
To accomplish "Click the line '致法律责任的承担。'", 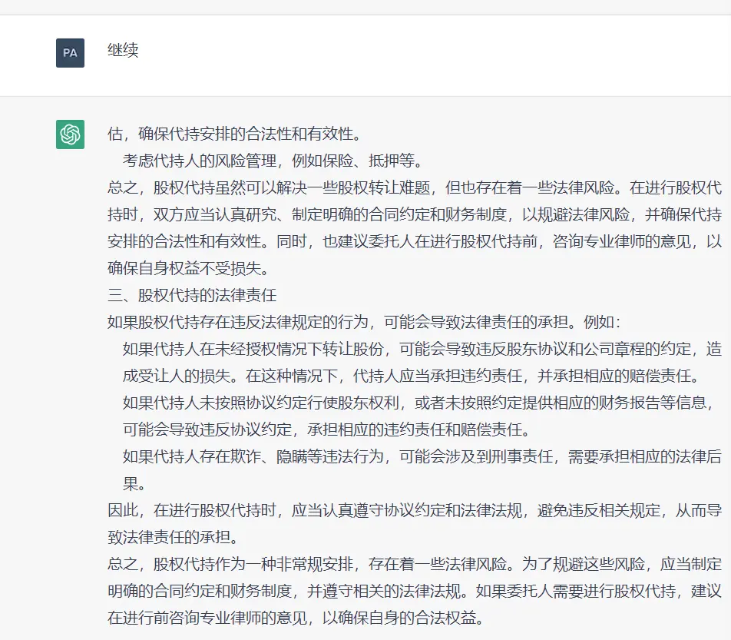I will coord(174,537).
